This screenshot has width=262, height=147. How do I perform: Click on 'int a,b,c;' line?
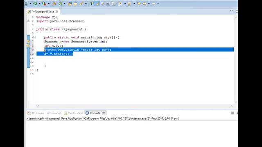tap(54, 45)
